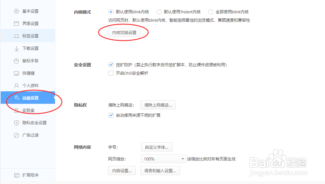Go to 下载设置 section
The width and height of the screenshot is (325, 184).
pyautogui.click(x=28, y=48)
